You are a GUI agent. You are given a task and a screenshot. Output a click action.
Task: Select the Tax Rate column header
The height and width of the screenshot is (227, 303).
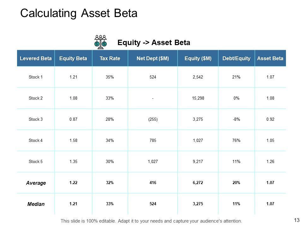[x=110, y=58]
